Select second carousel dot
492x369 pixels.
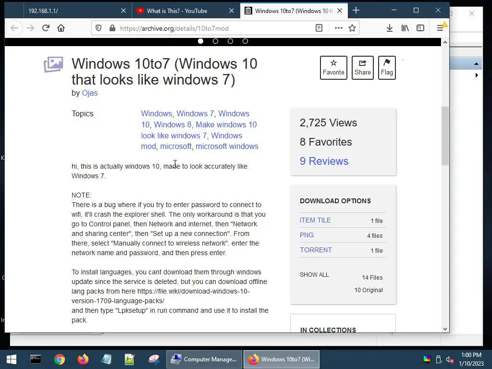coord(216,41)
